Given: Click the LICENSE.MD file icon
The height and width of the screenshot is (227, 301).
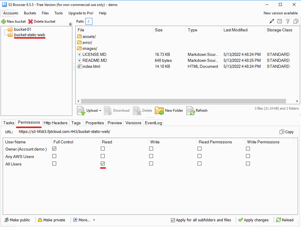Looking at the screenshot, I should pyautogui.click(x=79, y=54).
